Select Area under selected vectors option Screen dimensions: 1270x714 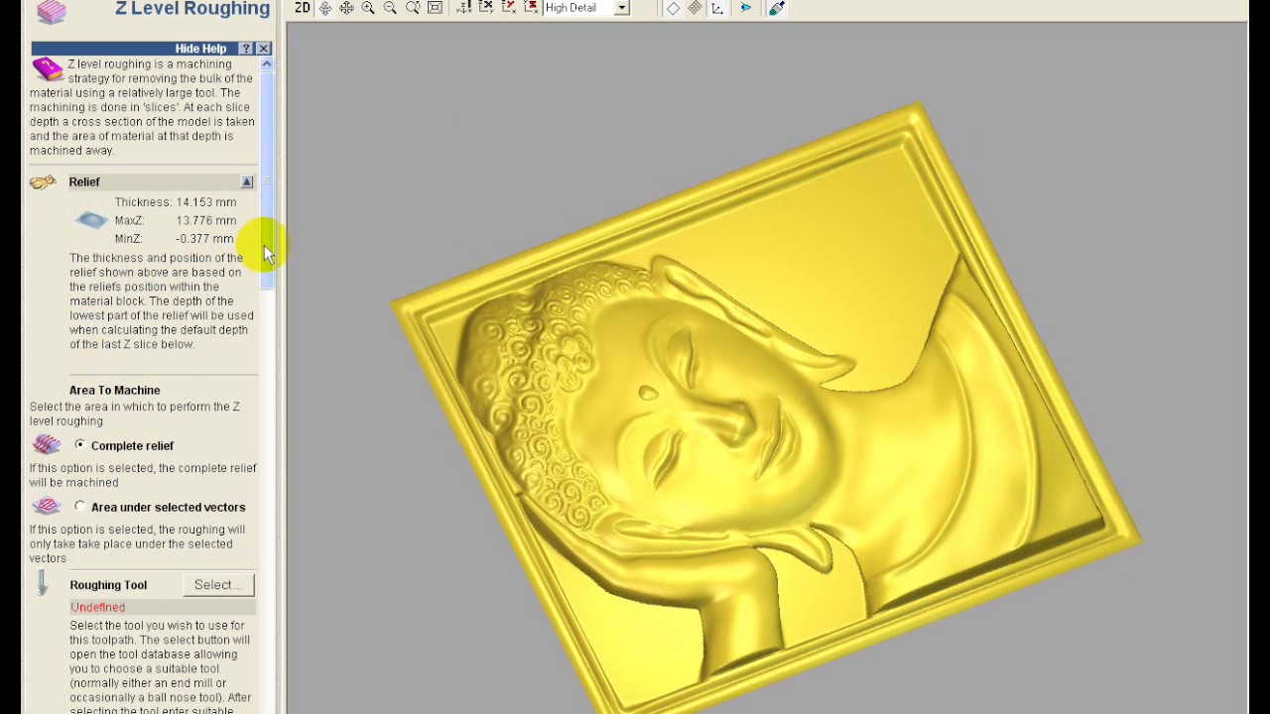[80, 507]
